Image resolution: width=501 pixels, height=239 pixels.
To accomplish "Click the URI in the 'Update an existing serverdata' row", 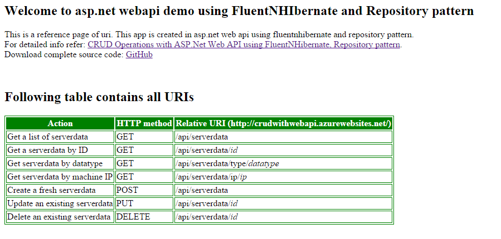I will pyautogui.click(x=284, y=203).
